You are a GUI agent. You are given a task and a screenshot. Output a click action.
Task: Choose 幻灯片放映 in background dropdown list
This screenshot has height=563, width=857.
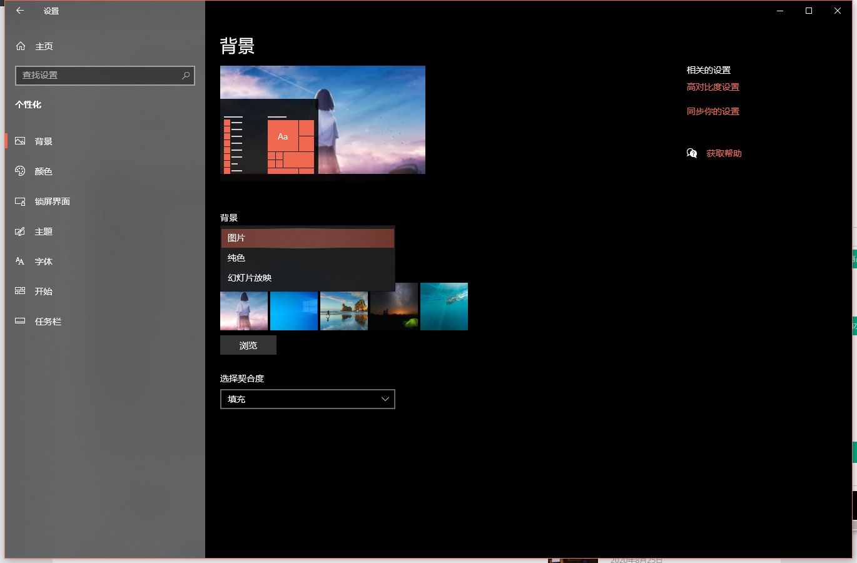[308, 278]
